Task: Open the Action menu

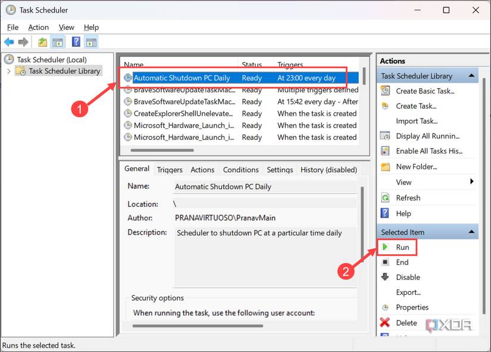Action: coord(38,27)
